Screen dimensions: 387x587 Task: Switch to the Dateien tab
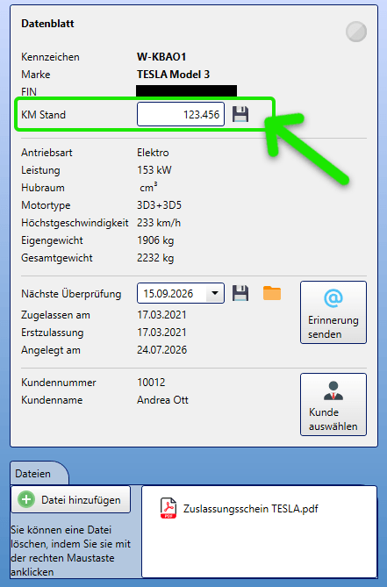[33, 474]
